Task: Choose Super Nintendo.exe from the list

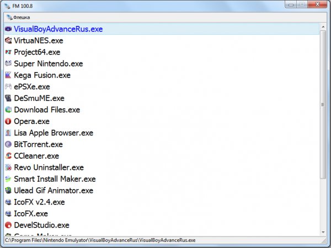Action: pyautogui.click(x=162, y=63)
